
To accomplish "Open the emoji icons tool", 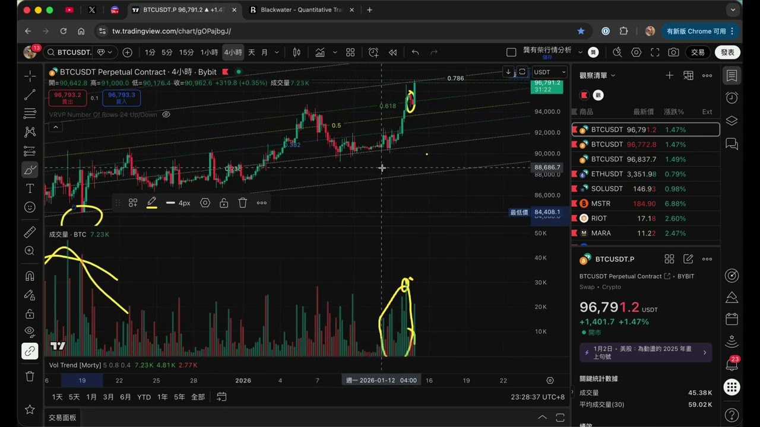I will pyautogui.click(x=30, y=207).
